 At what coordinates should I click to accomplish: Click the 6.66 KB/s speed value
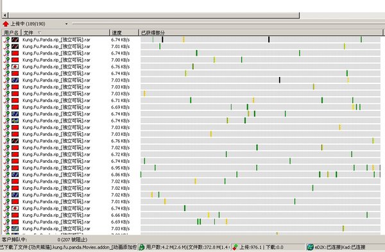click(121, 215)
